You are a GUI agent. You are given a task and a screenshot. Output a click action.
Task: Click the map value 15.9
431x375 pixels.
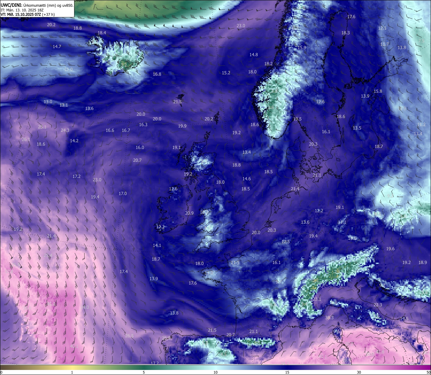click(x=302, y=47)
